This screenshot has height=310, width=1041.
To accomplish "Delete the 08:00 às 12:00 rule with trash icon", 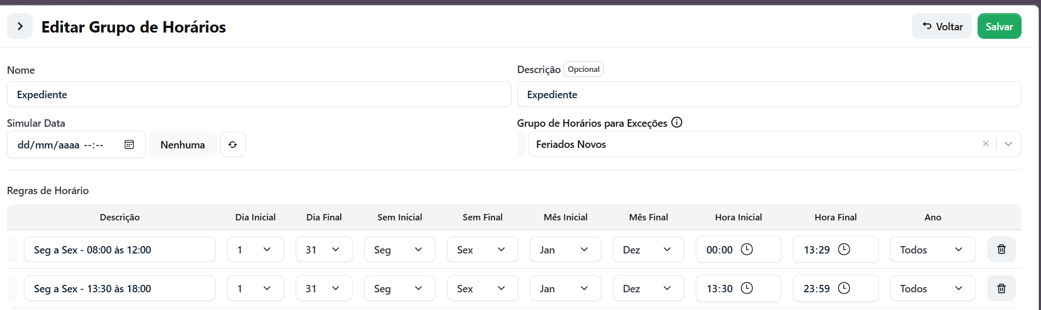I will click(1002, 249).
